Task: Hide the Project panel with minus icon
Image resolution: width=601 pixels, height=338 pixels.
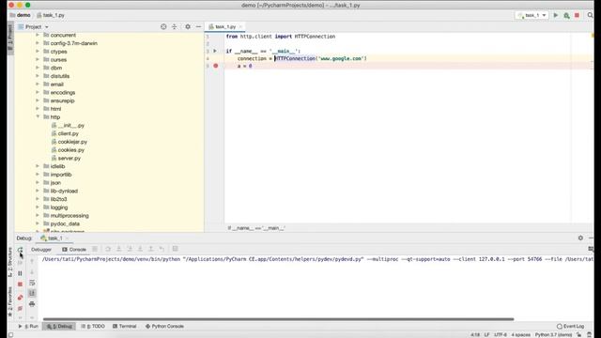Action: point(198,27)
